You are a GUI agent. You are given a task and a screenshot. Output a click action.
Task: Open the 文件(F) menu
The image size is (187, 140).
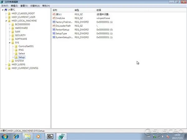point(5,6)
